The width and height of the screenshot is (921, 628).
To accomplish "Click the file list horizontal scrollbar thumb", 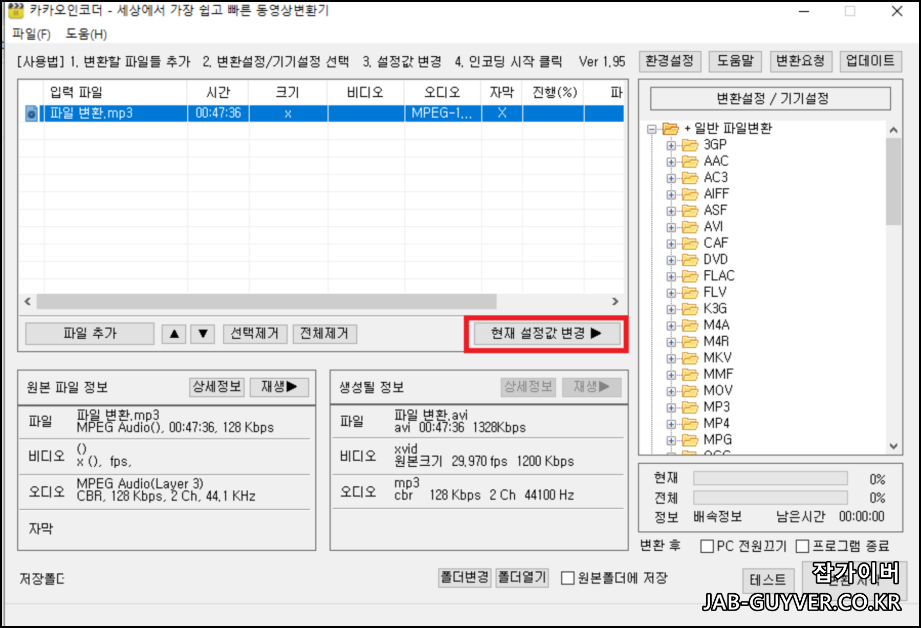I will tap(266, 301).
